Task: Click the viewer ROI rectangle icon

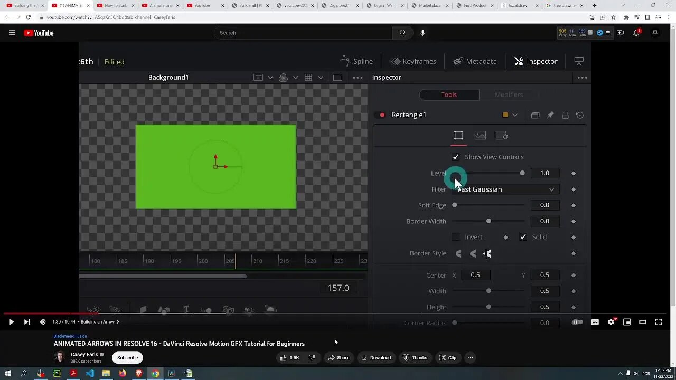Action: [337, 78]
